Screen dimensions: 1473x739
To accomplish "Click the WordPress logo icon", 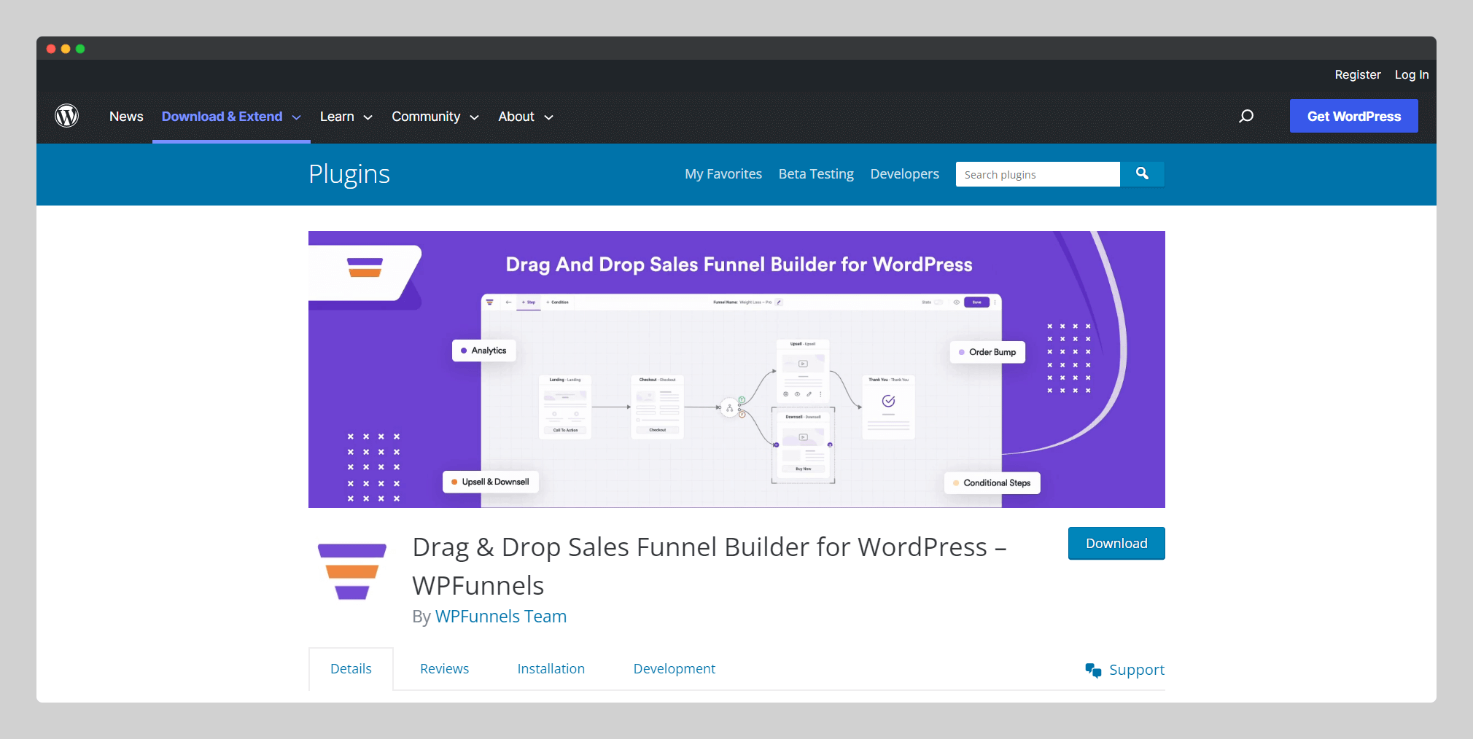I will (x=67, y=116).
